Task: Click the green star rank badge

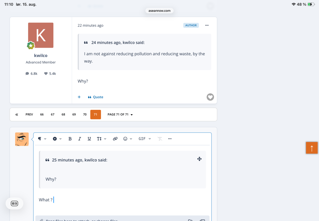Action: [31, 45]
